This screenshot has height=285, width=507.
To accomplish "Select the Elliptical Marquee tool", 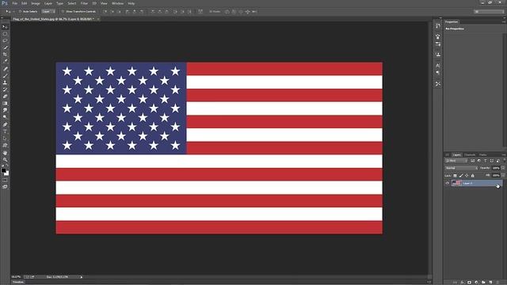I will [5, 34].
